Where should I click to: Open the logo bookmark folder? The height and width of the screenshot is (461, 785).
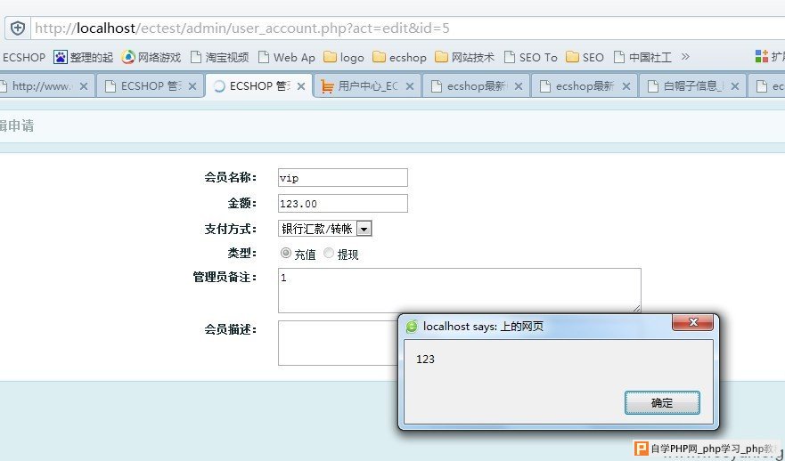pyautogui.click(x=344, y=58)
